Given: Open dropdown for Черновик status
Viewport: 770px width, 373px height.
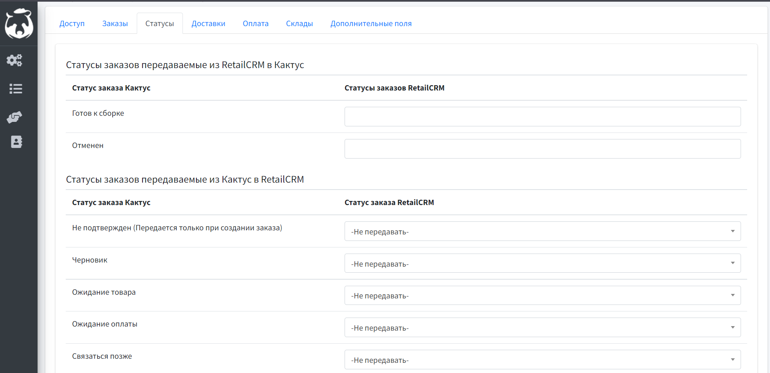Looking at the screenshot, I should coord(543,263).
